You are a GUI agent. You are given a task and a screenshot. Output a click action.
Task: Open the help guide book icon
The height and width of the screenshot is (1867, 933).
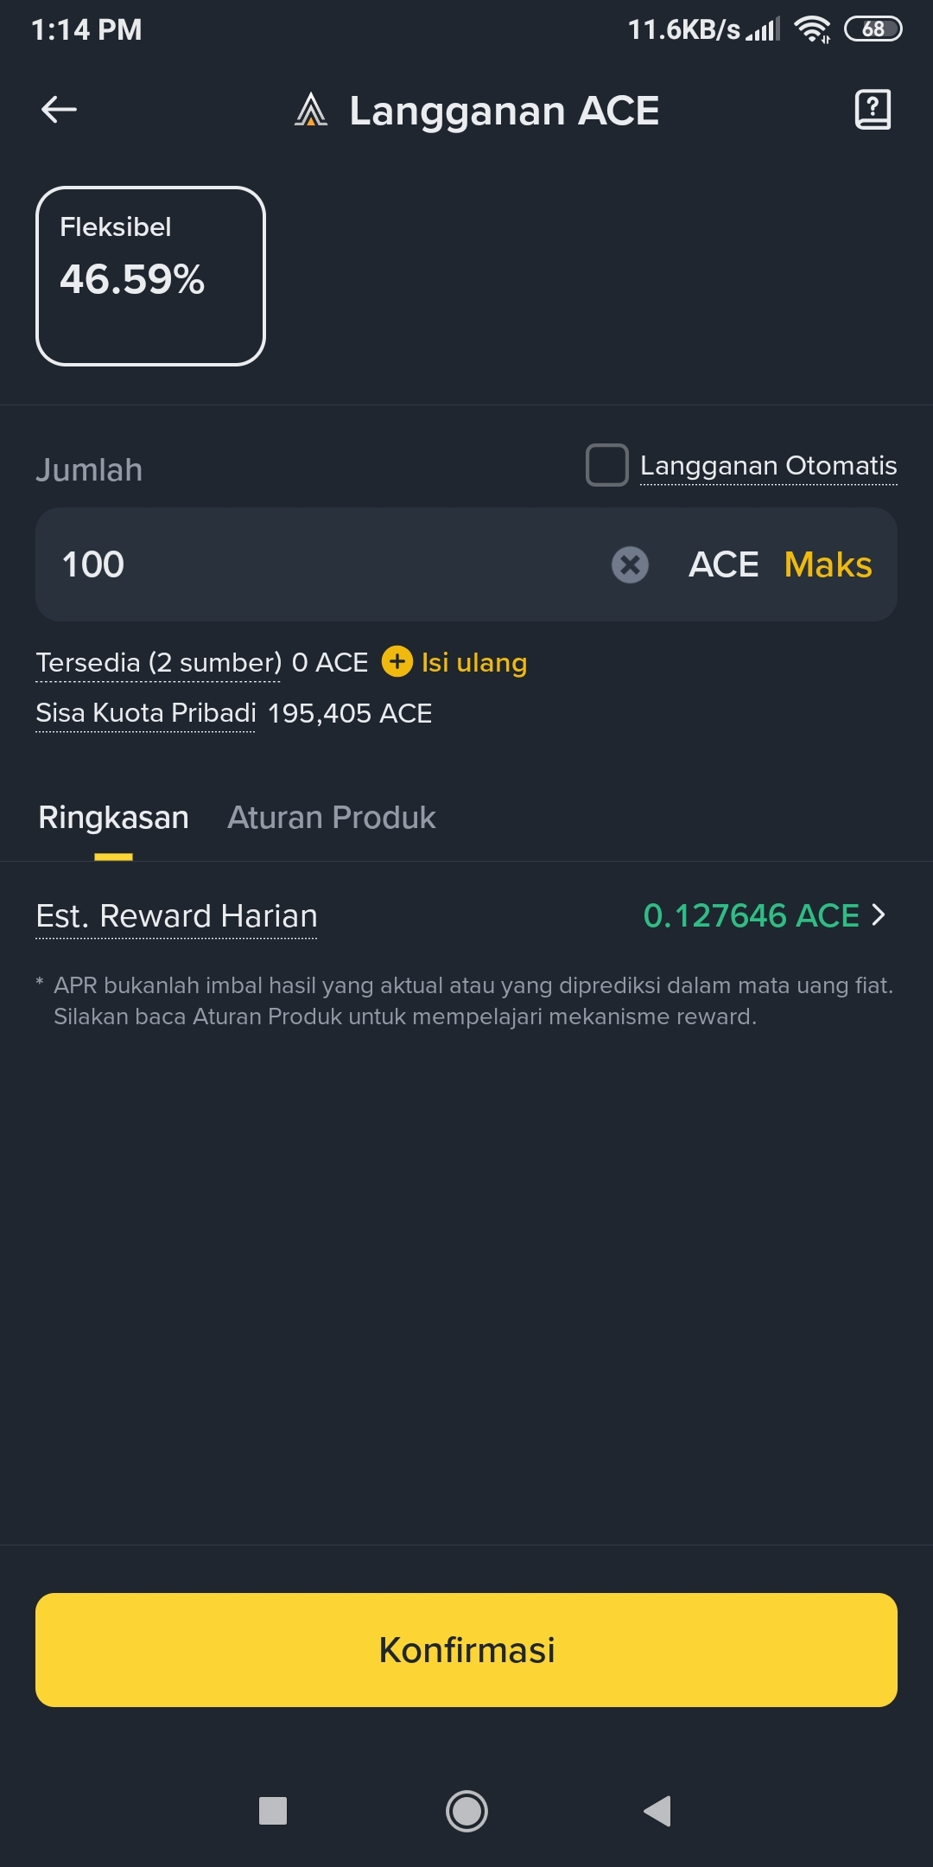click(x=873, y=110)
